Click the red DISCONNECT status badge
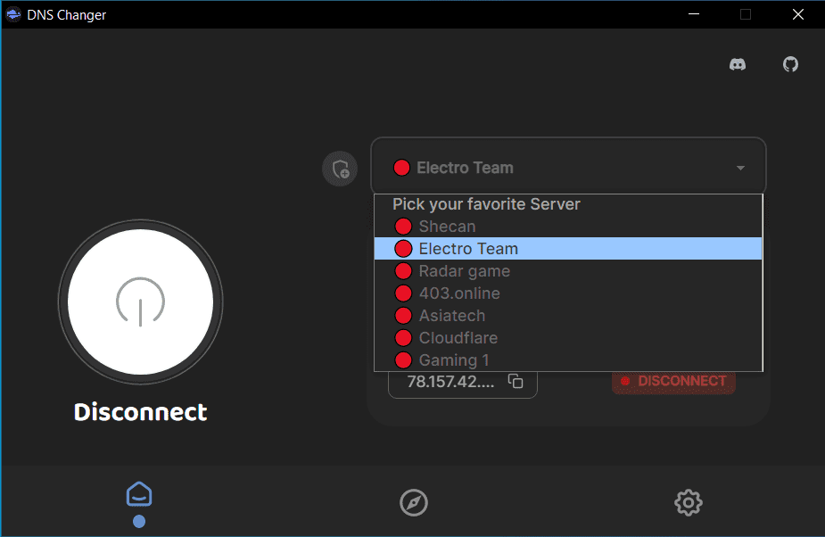The image size is (825, 537). pos(673,382)
